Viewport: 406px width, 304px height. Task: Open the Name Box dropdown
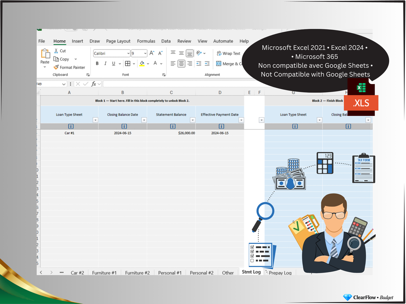[x=64, y=84]
